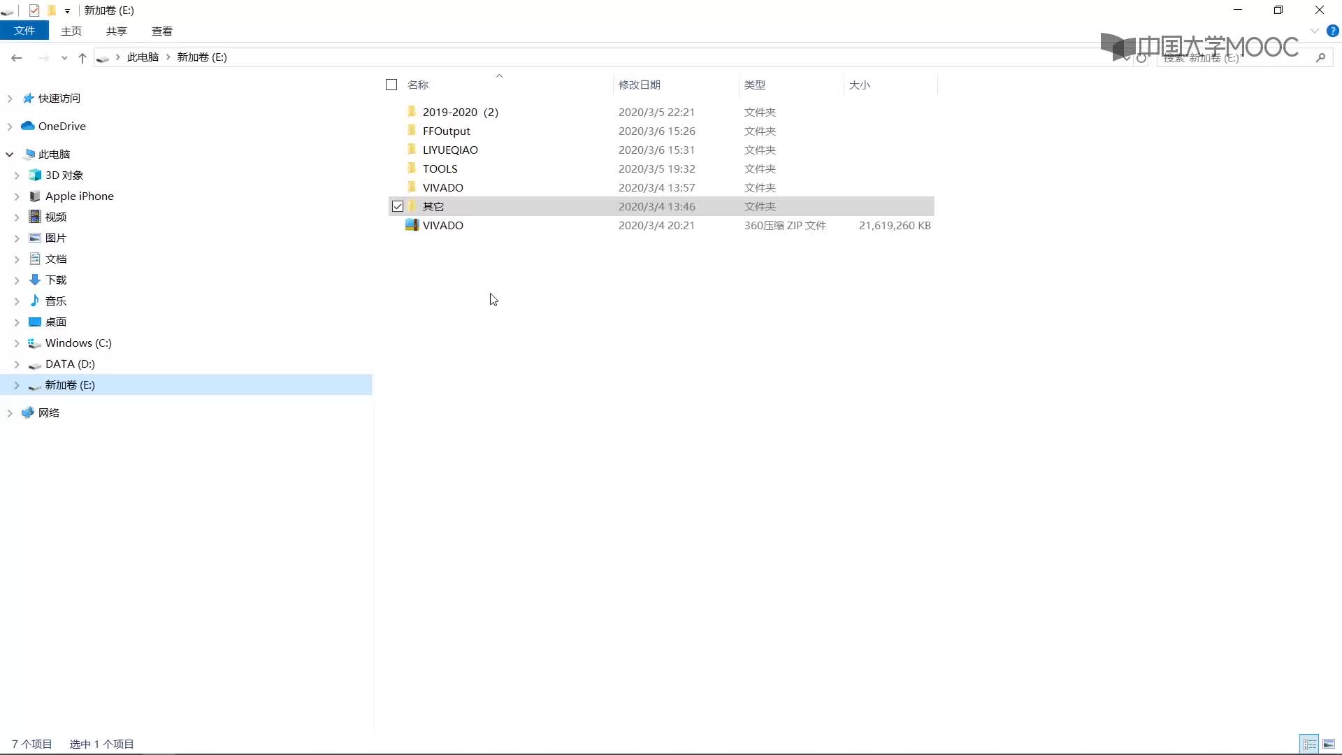Select the 2019-2020 (2) folder icon
Screen dimensions: 1342x755
click(x=412, y=111)
